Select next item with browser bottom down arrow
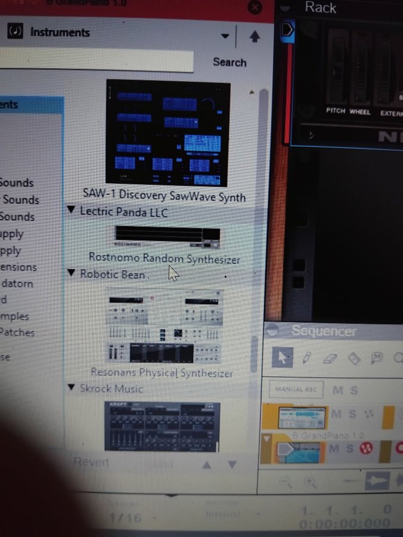 [232, 465]
